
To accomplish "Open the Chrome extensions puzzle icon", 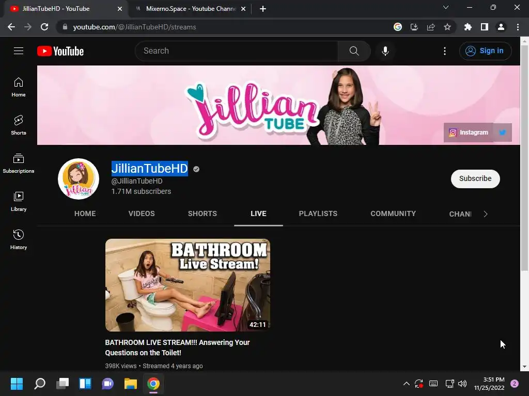I will (x=468, y=27).
